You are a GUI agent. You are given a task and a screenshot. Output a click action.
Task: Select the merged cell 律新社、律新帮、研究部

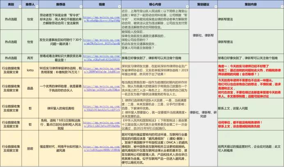(x=203, y=114)
